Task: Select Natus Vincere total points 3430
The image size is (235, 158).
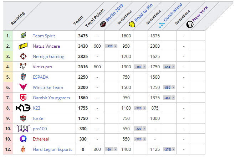Action: click(x=83, y=46)
